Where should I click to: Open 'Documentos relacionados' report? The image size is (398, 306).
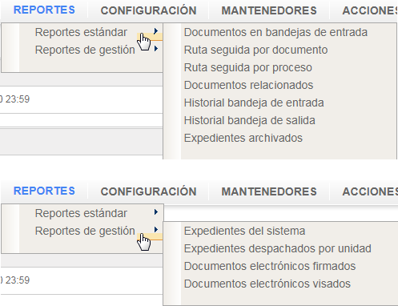248,85
